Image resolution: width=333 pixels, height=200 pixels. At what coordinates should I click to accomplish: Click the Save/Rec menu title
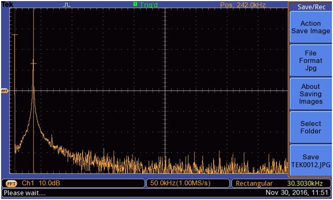311,7
